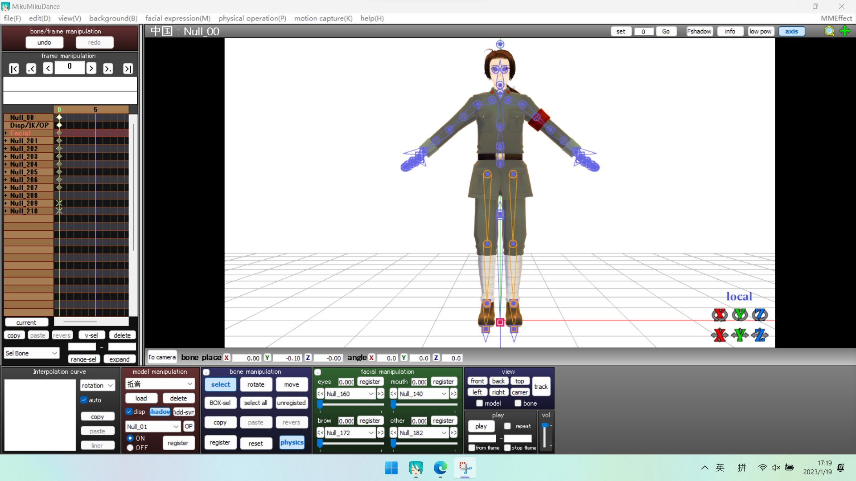Toggle the auto interpolation checkbox
The height and width of the screenshot is (481, 856).
click(84, 400)
